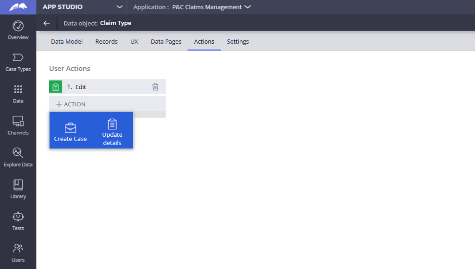The height and width of the screenshot is (269, 475).
Task: Open Tests in the sidebar
Action: coord(18,221)
